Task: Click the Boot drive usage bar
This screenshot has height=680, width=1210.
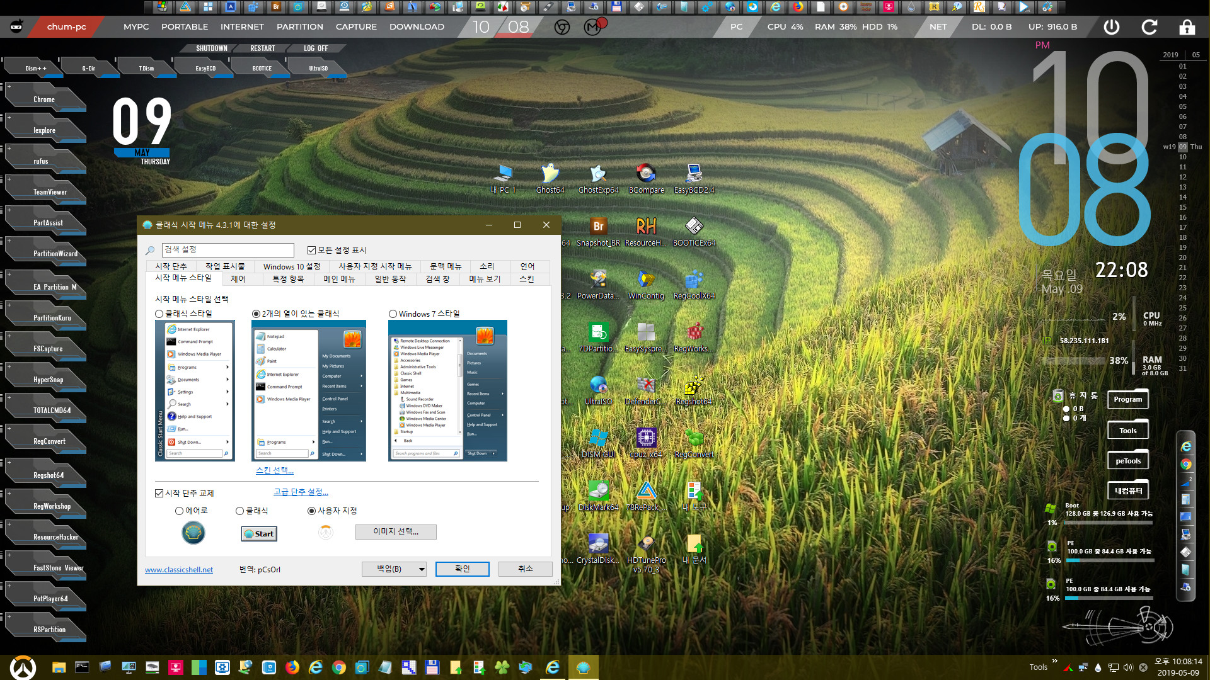Action: (x=1109, y=523)
